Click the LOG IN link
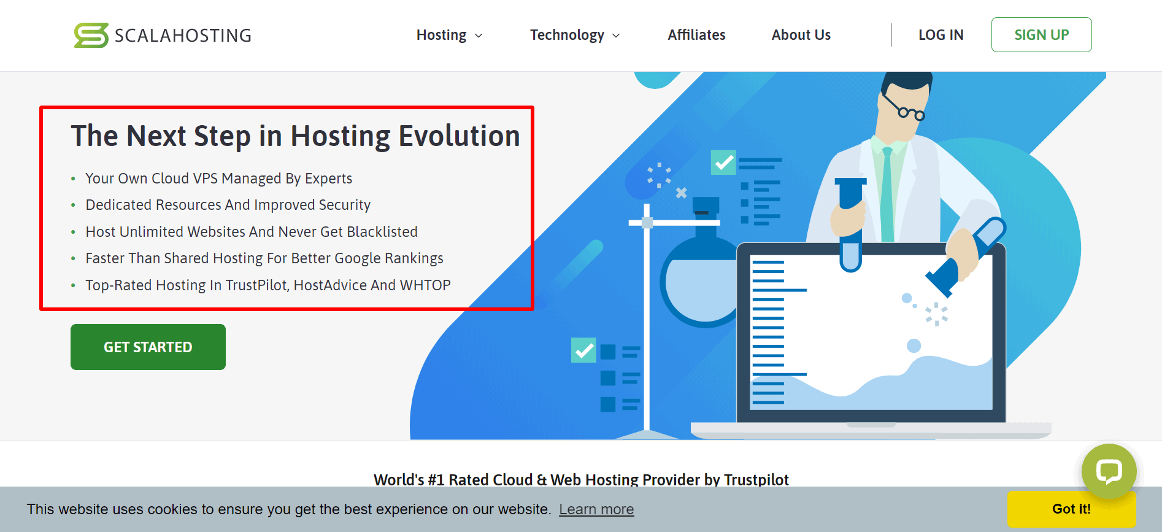The height and width of the screenshot is (532, 1162). (941, 35)
